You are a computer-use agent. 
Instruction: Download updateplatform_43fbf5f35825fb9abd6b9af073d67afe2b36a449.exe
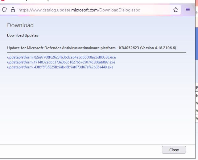(60, 67)
